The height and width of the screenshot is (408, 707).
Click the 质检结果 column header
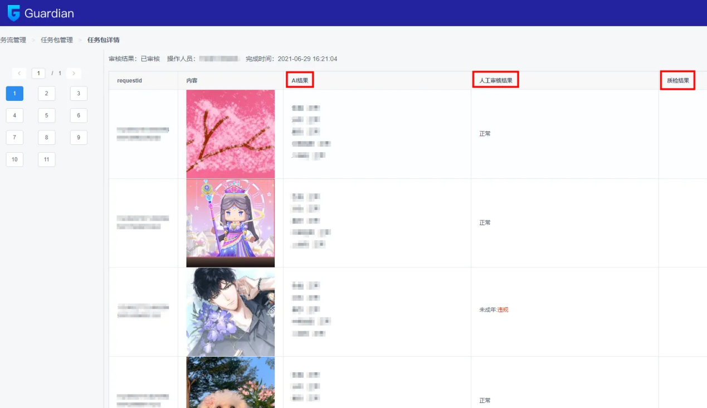(x=678, y=81)
